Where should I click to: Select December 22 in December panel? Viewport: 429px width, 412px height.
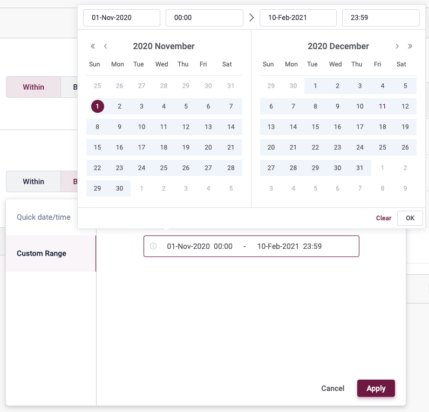[x=315, y=147]
